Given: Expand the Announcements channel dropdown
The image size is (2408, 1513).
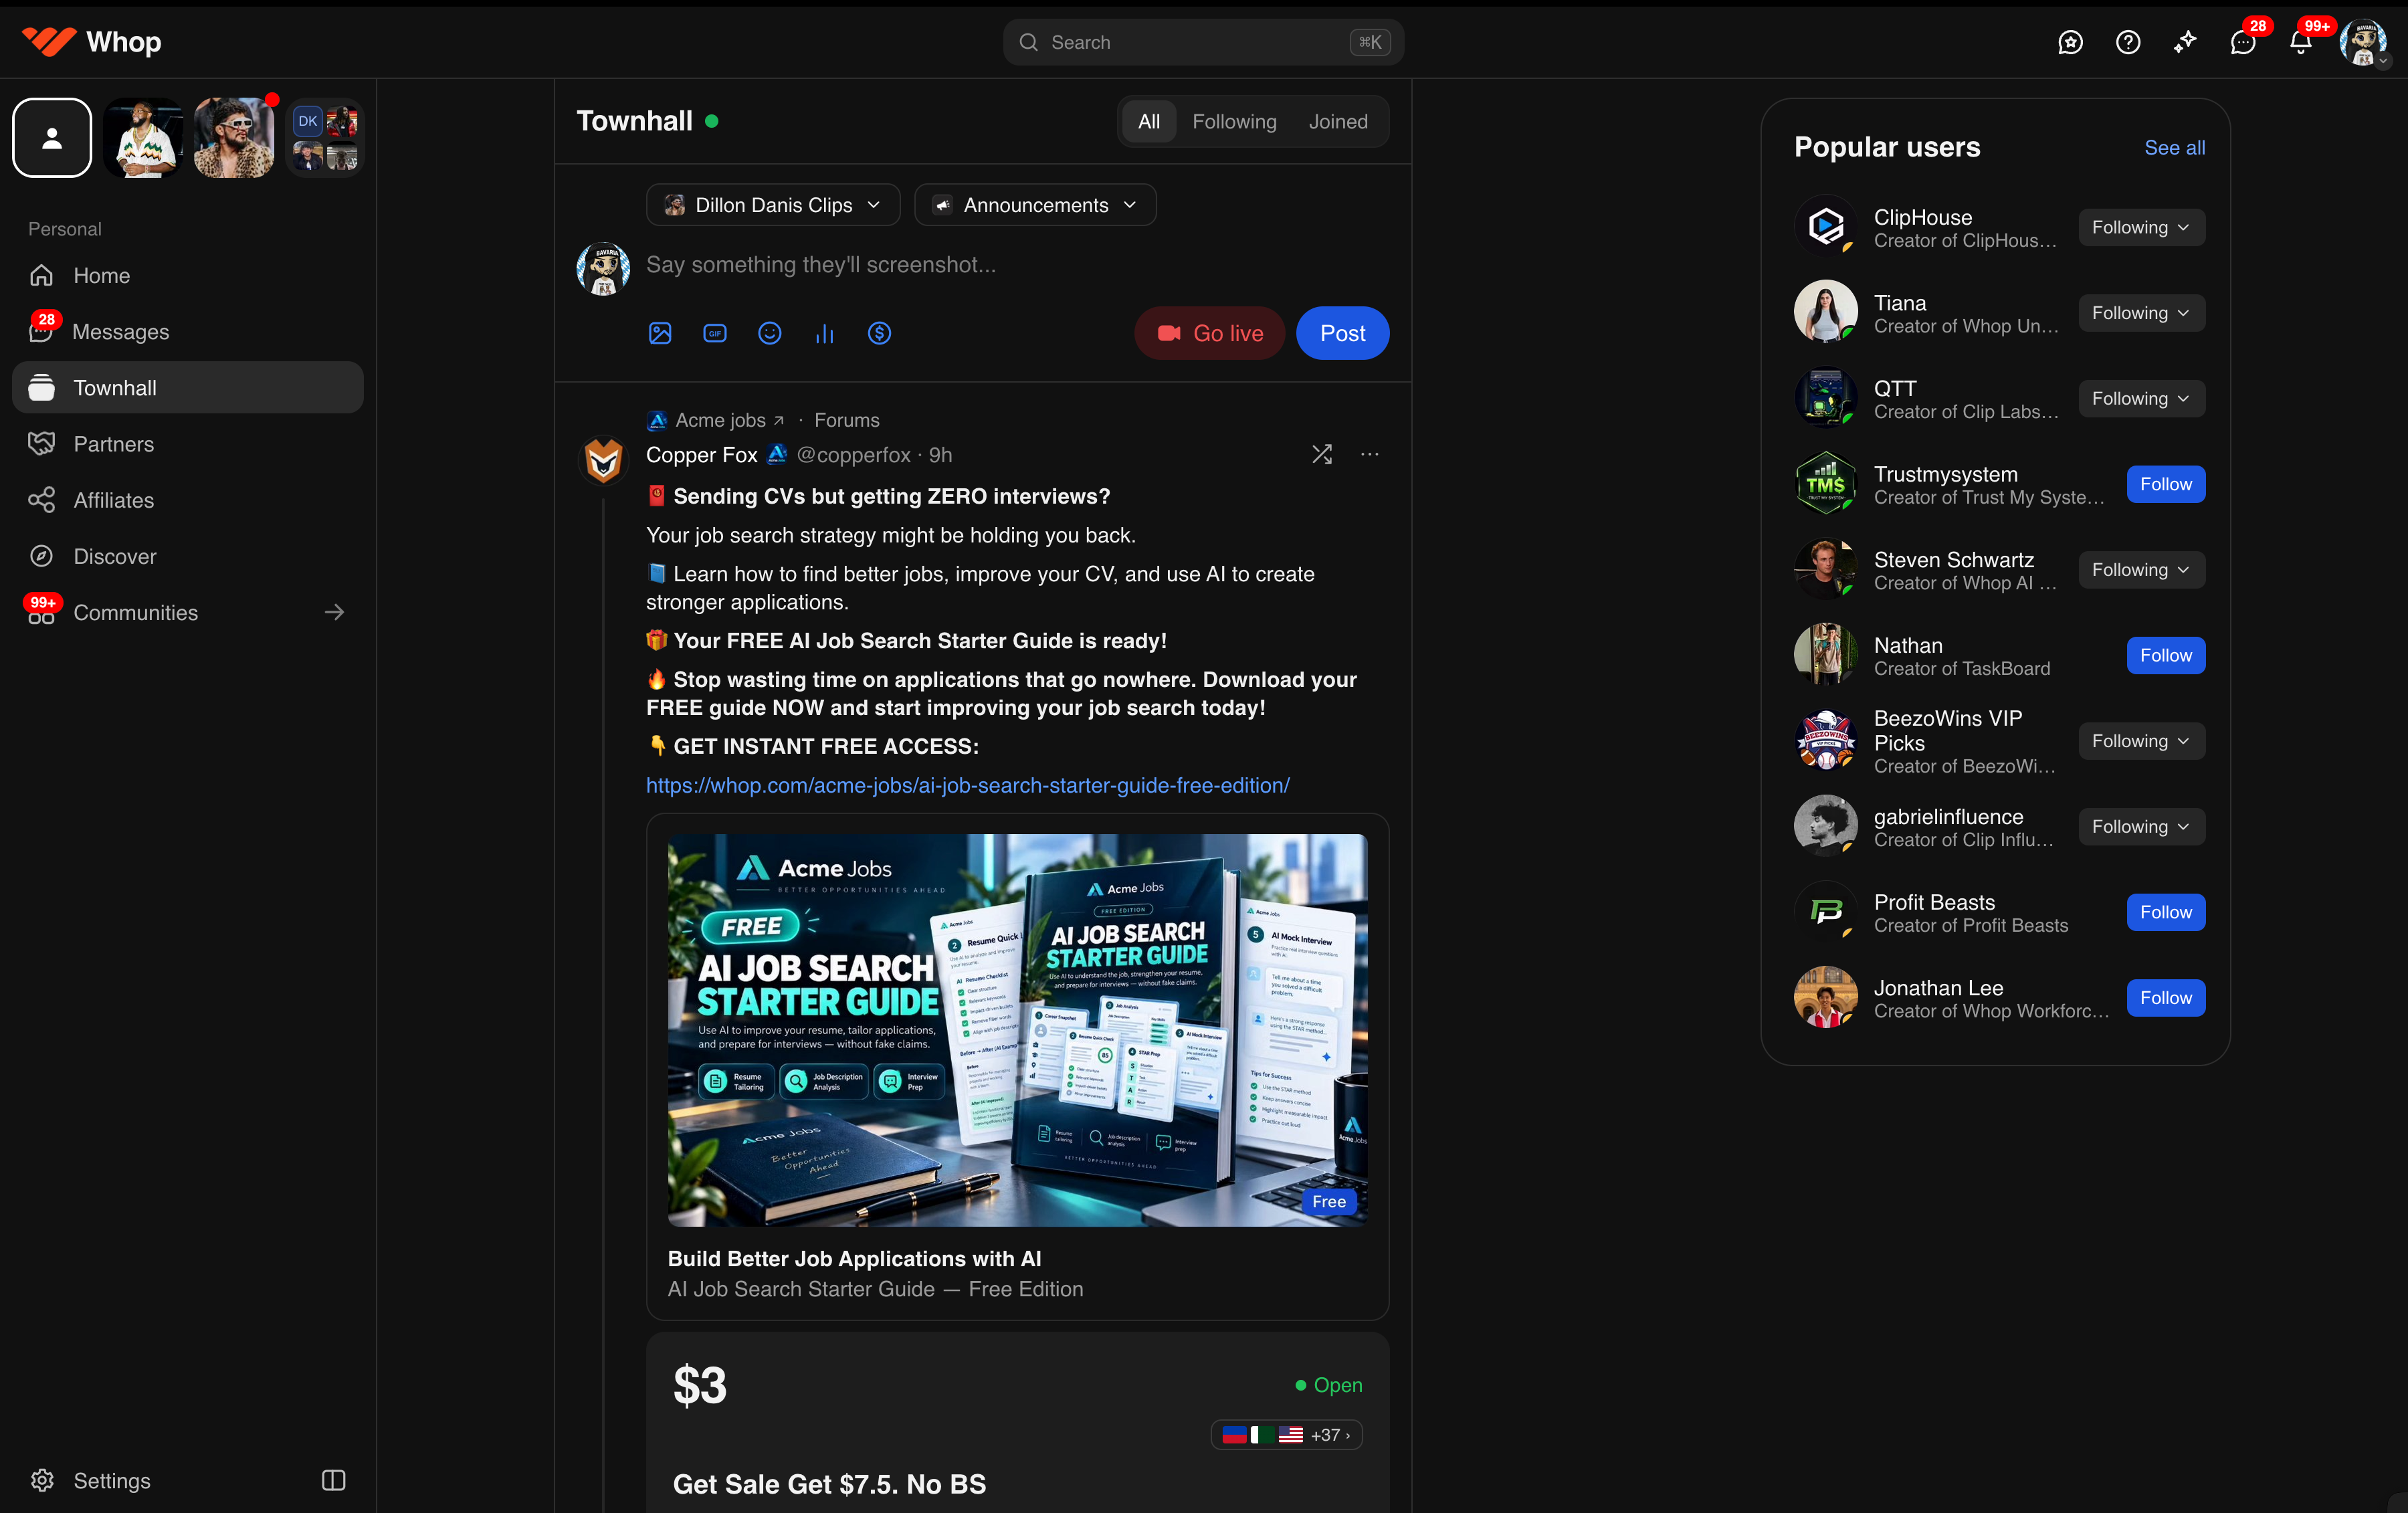Looking at the screenshot, I should [x=1035, y=205].
